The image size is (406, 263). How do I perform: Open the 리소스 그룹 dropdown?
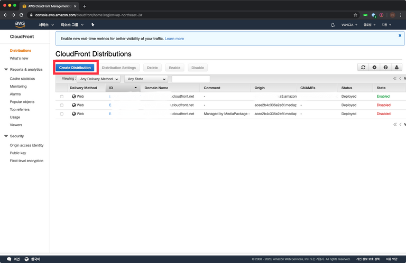click(72, 25)
